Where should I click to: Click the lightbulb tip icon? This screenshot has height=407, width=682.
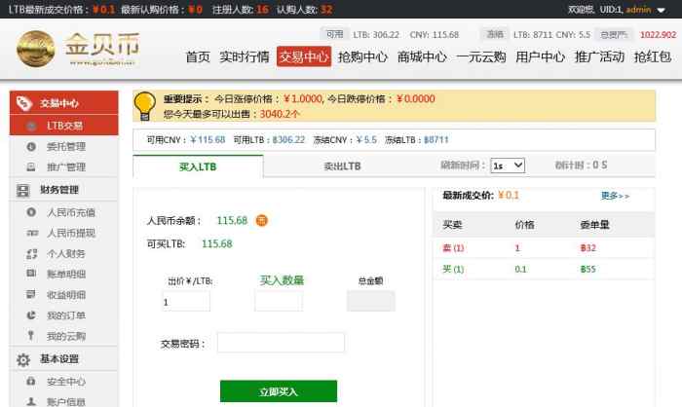(x=145, y=103)
